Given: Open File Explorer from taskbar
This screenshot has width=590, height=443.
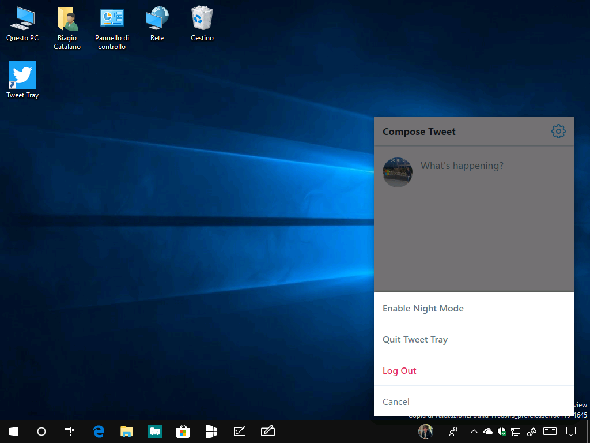Looking at the screenshot, I should point(126,431).
